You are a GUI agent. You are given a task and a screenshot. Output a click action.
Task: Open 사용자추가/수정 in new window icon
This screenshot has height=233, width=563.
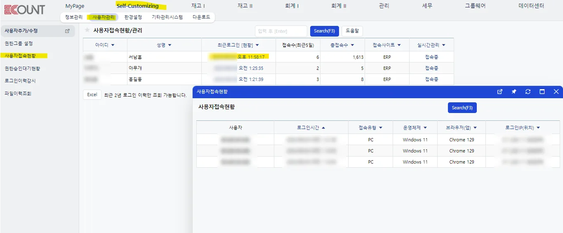[68, 31]
